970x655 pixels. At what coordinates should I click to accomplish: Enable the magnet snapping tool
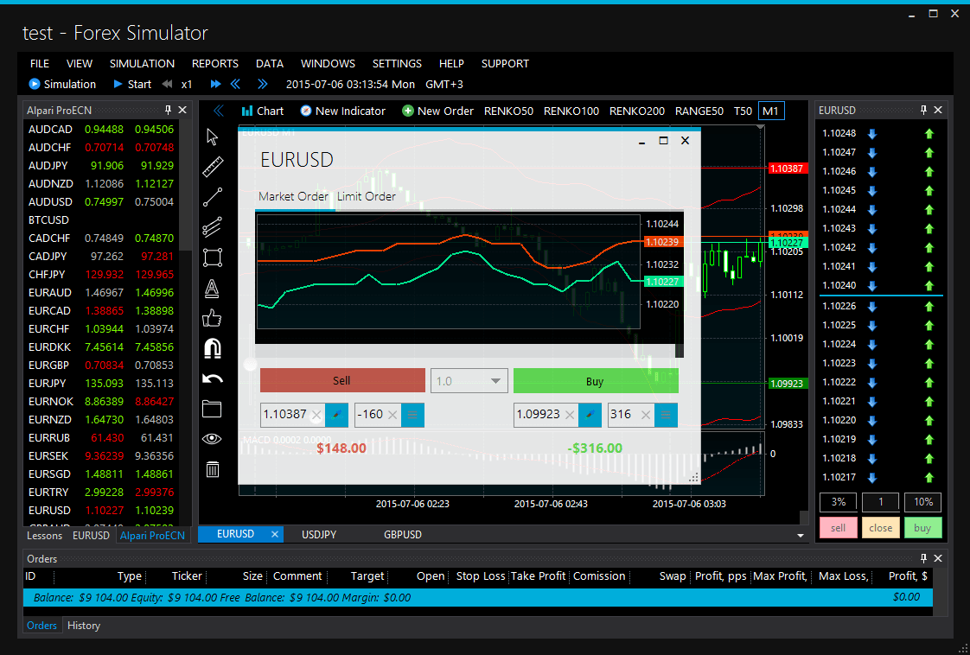[x=213, y=347]
